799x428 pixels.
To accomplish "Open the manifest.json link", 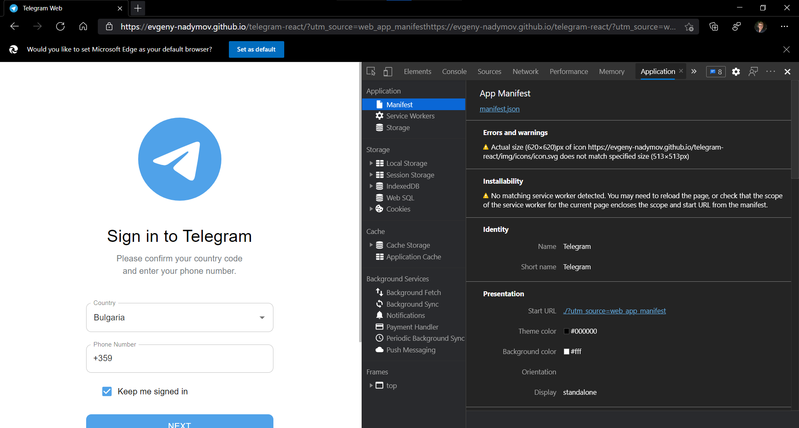I will tap(499, 109).
